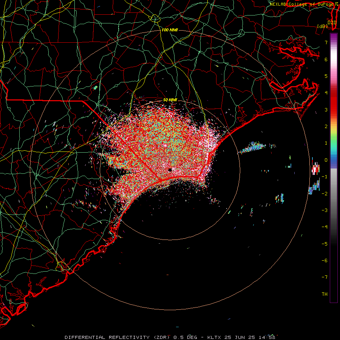This screenshot has height=340, width=340.
Task: Click the elongated offshore echo east of the coast
Action: [x=252, y=147]
